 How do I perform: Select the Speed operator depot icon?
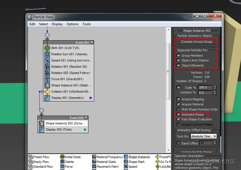coord(126,167)
